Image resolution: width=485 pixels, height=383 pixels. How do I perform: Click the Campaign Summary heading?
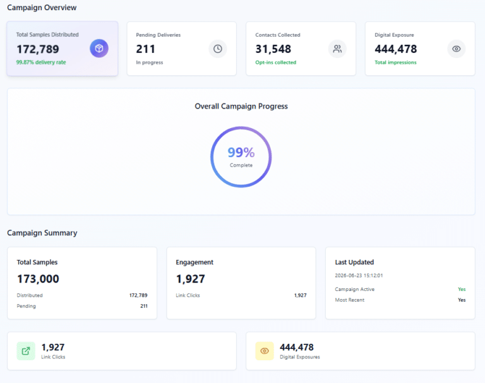42,233
